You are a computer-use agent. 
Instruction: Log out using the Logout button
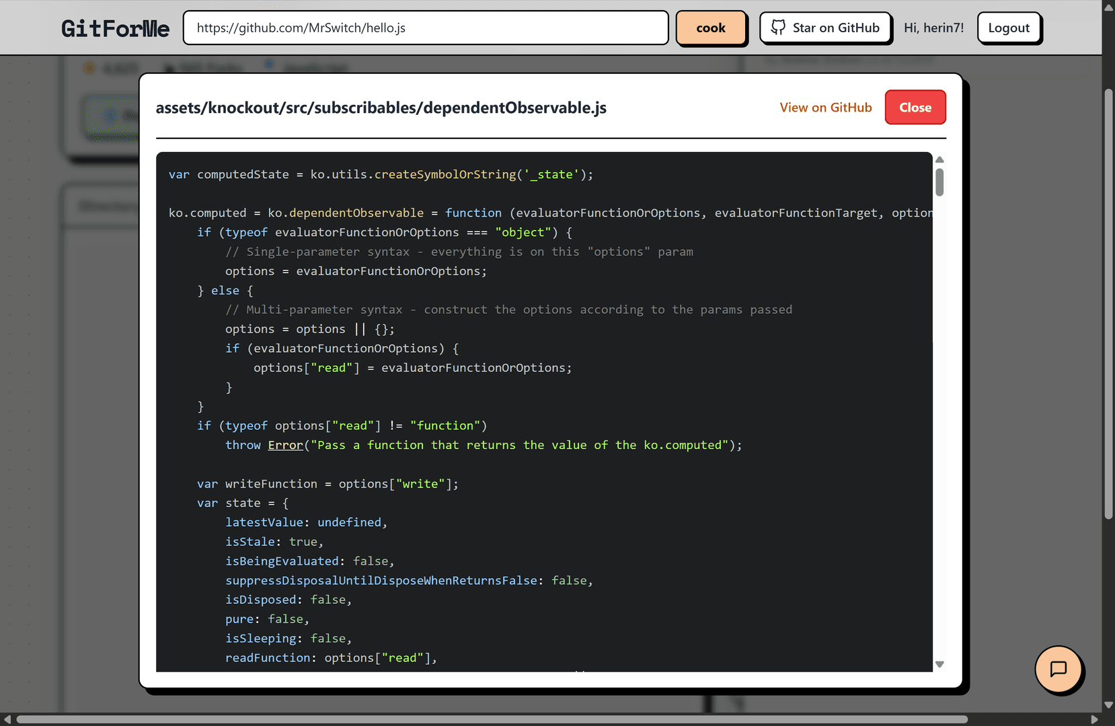[1009, 28]
